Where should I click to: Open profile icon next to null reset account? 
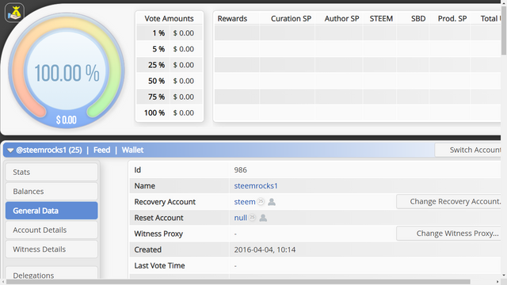[x=264, y=218]
